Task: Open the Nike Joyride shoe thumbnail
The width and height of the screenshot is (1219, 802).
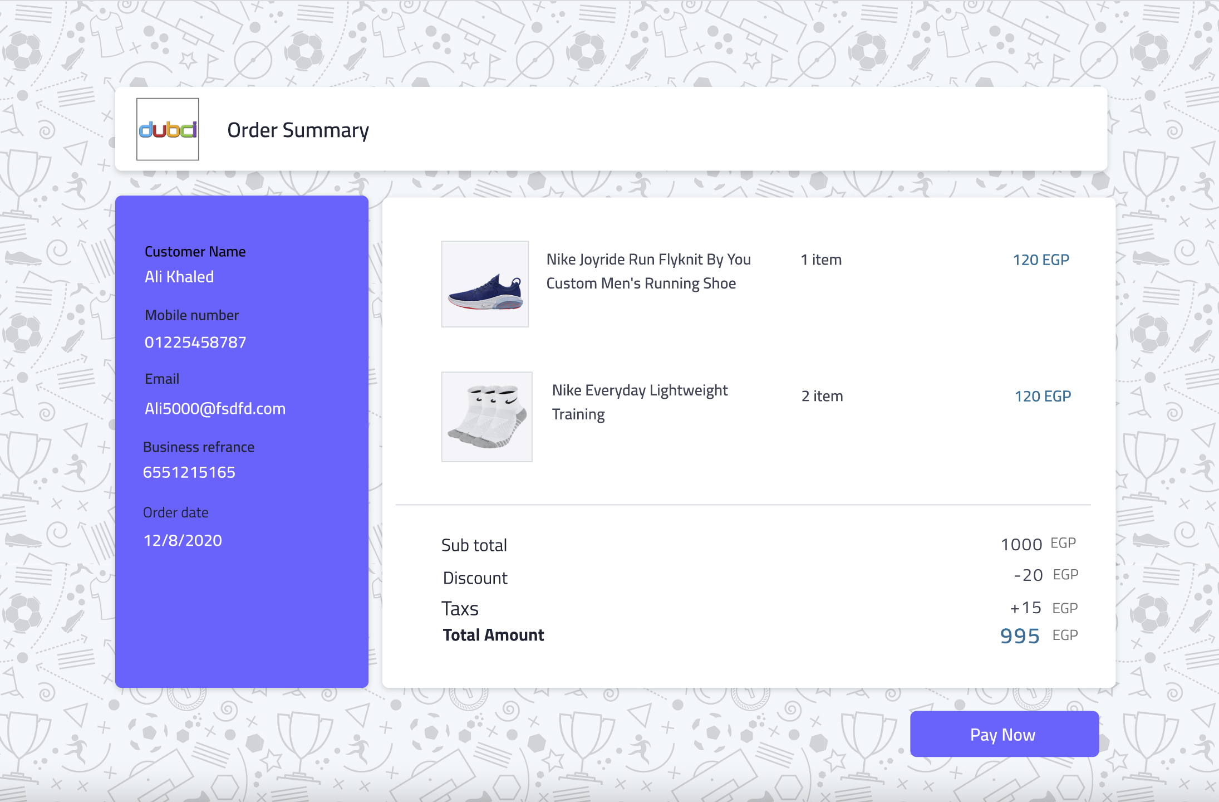Action: 485,284
